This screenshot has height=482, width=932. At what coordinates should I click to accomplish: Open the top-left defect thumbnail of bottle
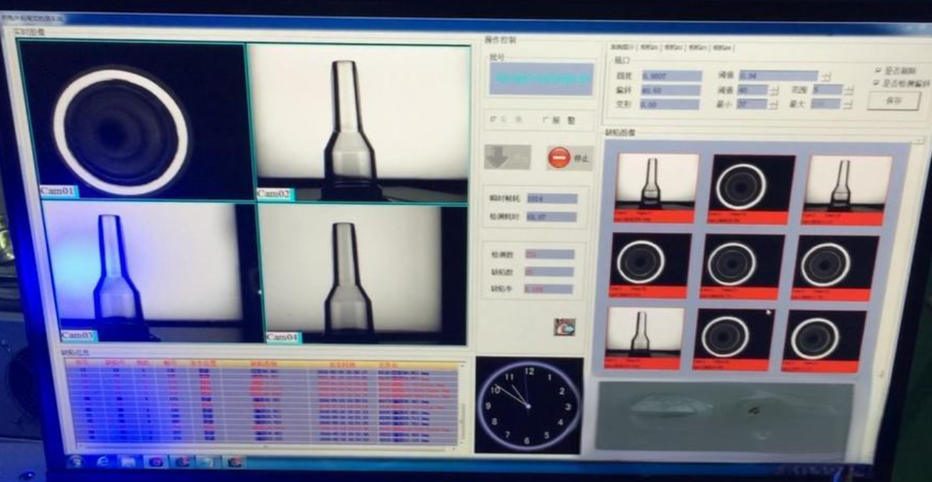point(656,187)
